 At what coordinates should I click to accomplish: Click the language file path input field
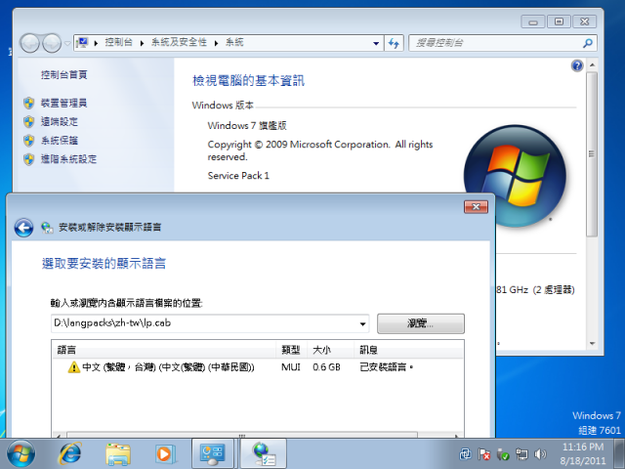pyautogui.click(x=210, y=323)
